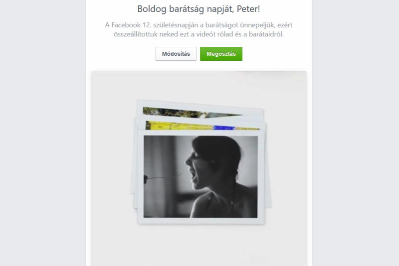Image resolution: width=399 pixels, height=266 pixels.
Task: Click the blue patch on yellow photo
Action: click(223, 128)
